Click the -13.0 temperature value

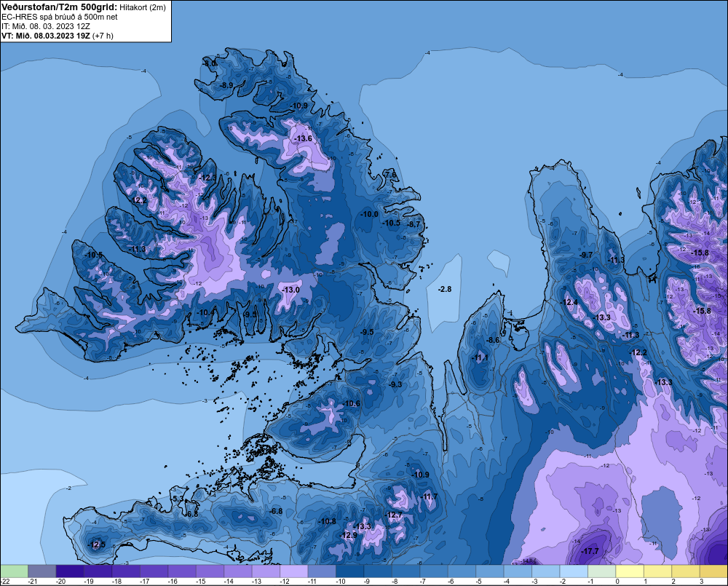coord(290,290)
